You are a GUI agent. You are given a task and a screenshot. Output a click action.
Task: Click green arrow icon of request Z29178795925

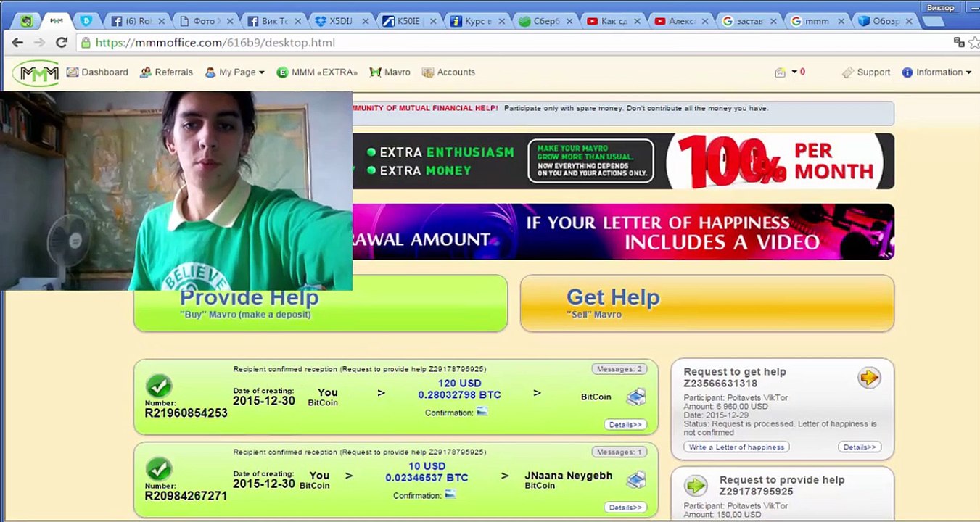point(696,485)
